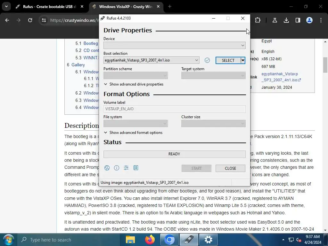Open Chrome Labs flask icon
The height and width of the screenshot is (246, 328).
click(275, 20)
